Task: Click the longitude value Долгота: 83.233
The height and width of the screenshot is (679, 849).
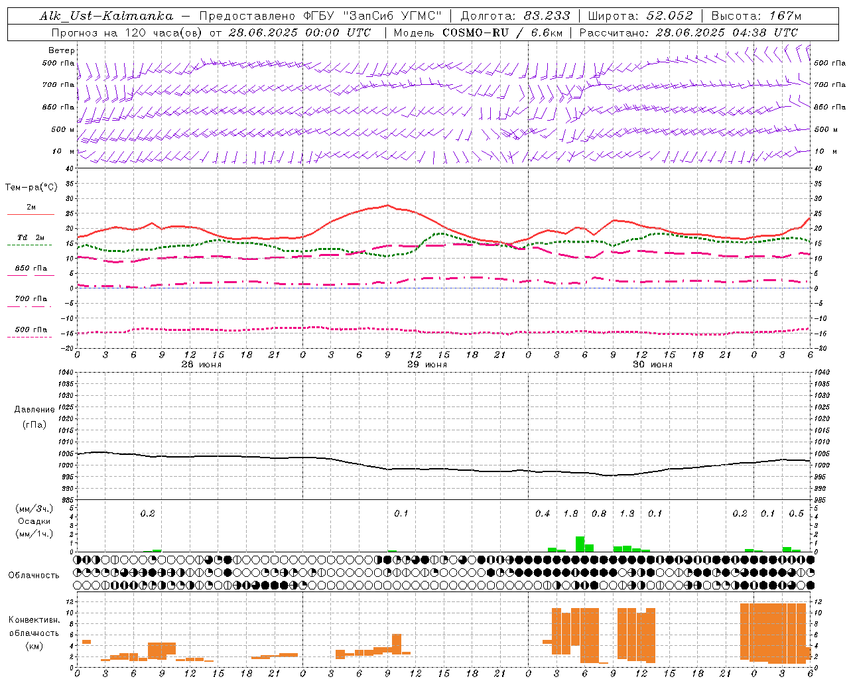Action: coord(515,16)
